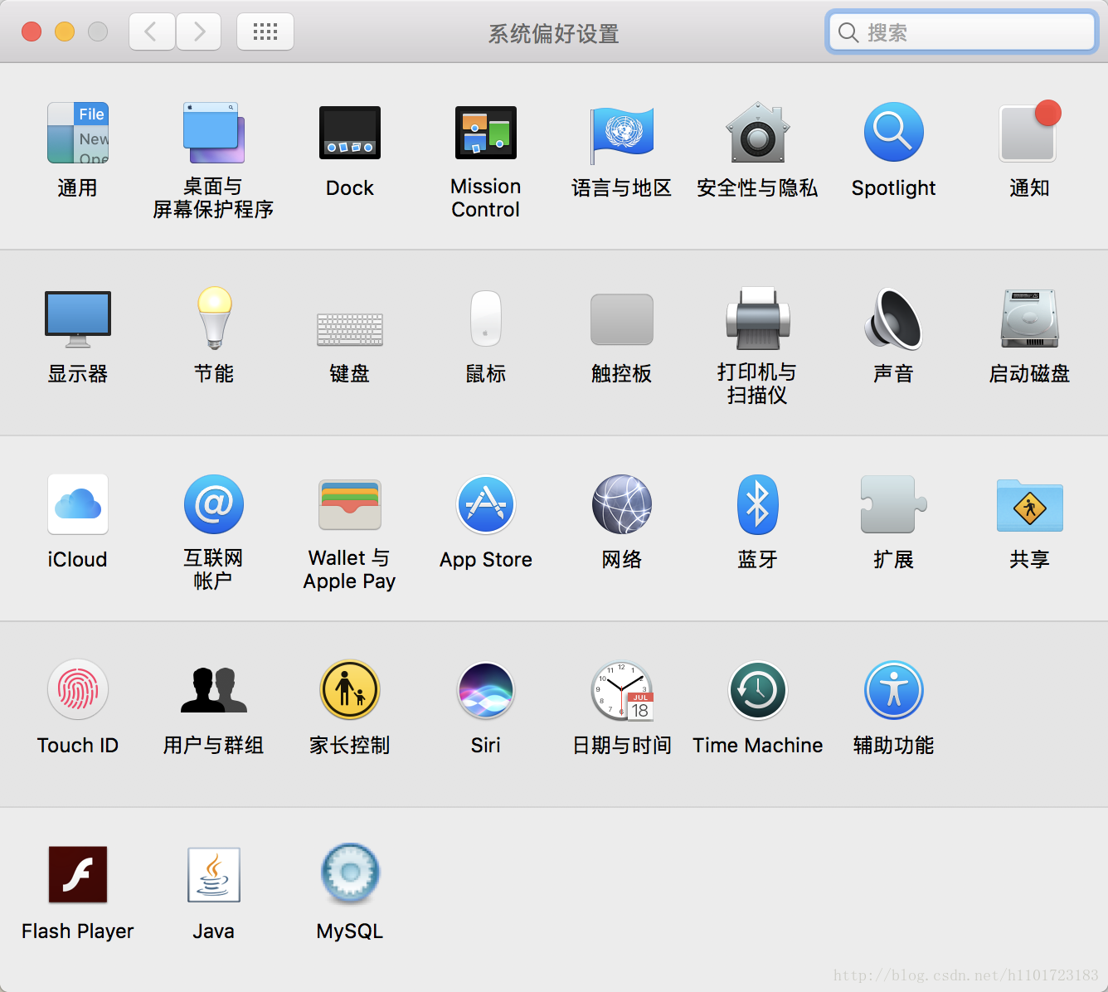Open 通知 (Notifications) pane

tap(1030, 131)
